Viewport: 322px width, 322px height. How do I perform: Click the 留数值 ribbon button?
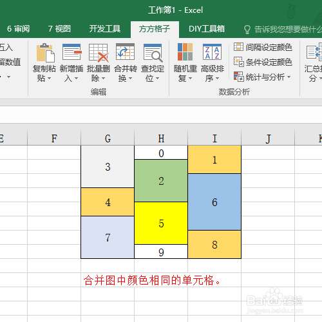tap(10, 62)
